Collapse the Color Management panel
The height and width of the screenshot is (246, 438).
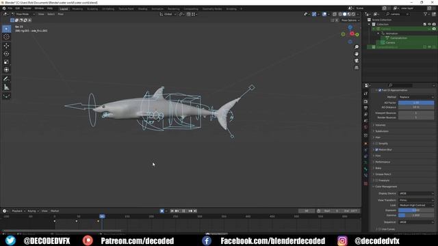click(386, 187)
